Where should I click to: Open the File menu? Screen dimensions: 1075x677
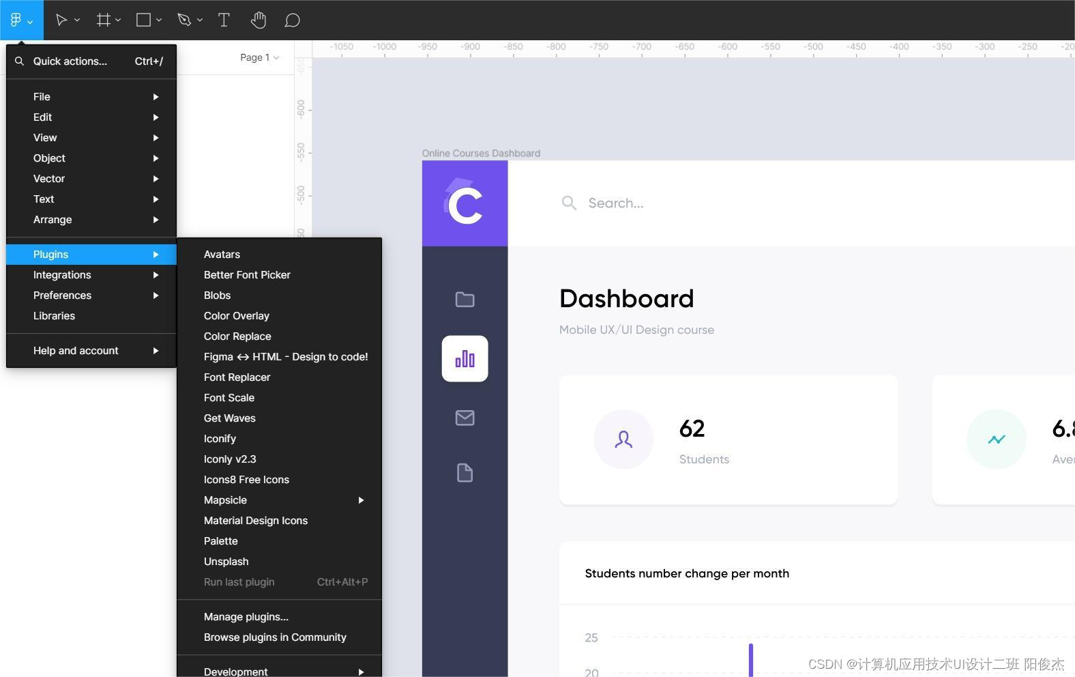click(x=91, y=97)
